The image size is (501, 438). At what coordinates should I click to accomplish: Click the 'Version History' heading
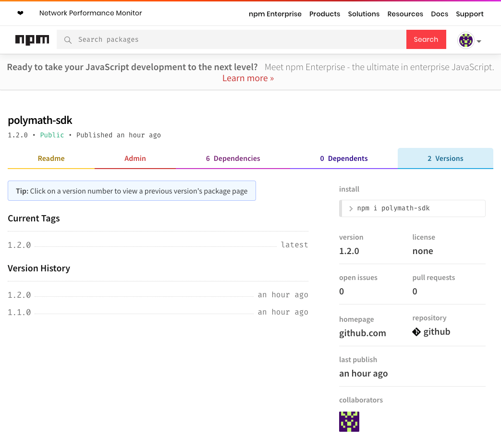[x=38, y=268]
